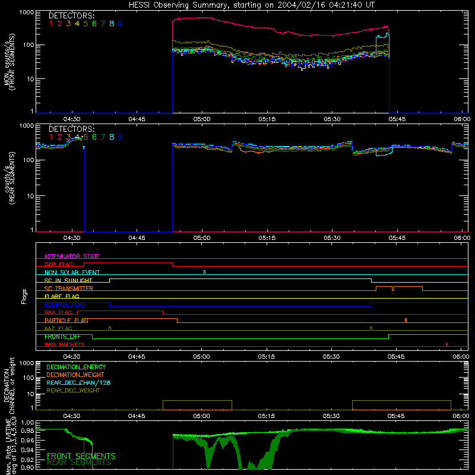The height and width of the screenshot is (475, 475).
Task: Click the 04:45 tick label under rear plot
Action: pos(137,238)
